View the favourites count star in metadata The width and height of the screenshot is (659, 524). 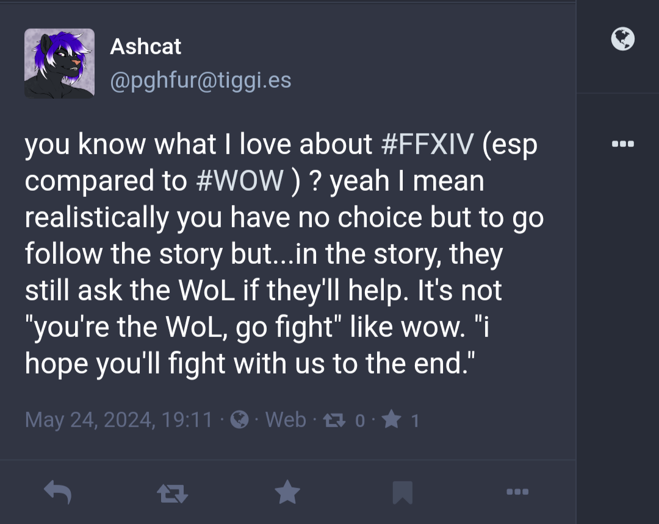(x=392, y=419)
